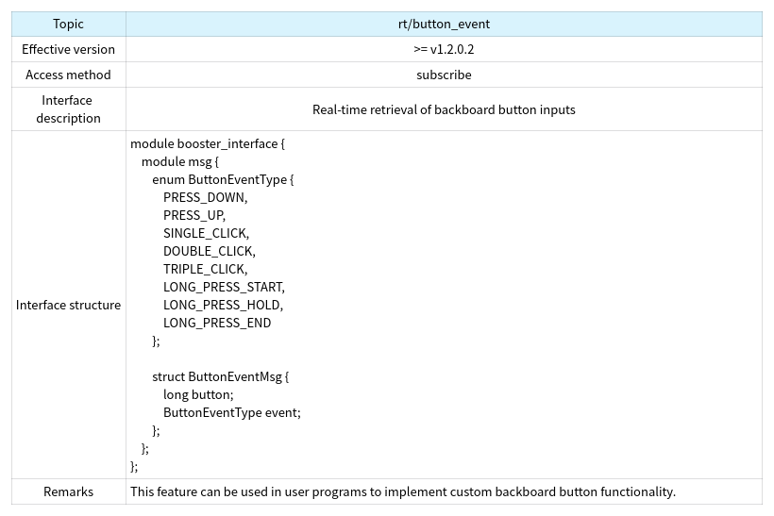Click the 'long button;' field line
The width and height of the screenshot is (774, 516).
pyautogui.click(x=197, y=394)
